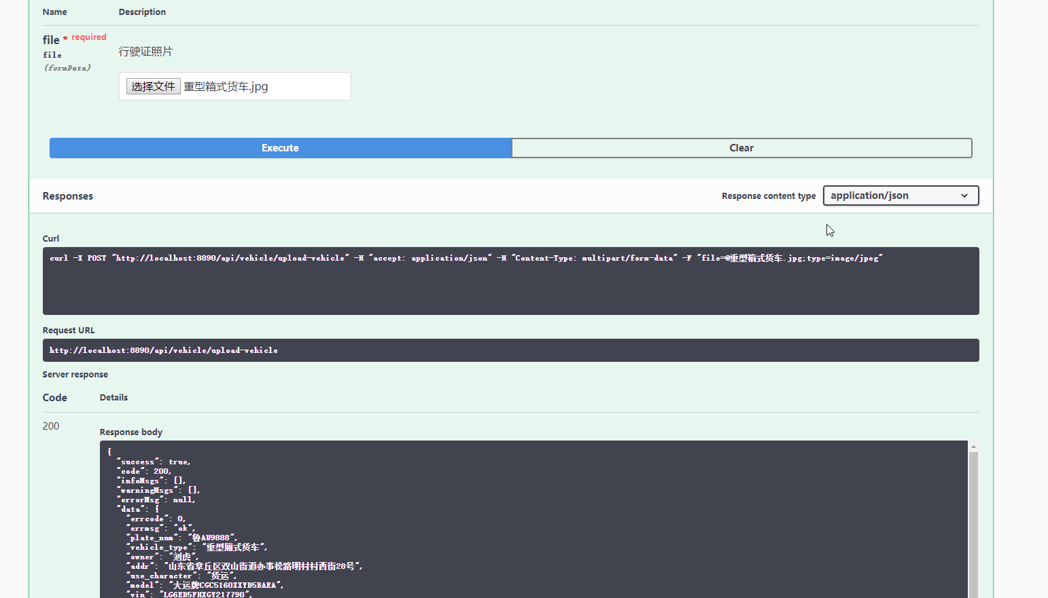Click the file parameter name
The image size is (1048, 598).
[x=51, y=40]
